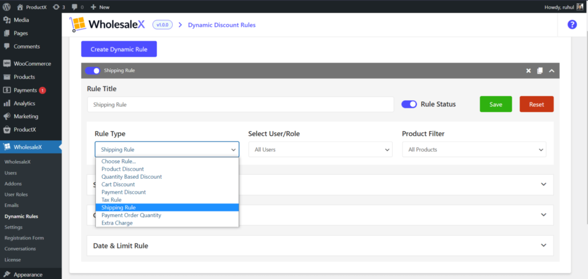Open the Product Filter dropdown
The image size is (588, 279).
(x=474, y=149)
